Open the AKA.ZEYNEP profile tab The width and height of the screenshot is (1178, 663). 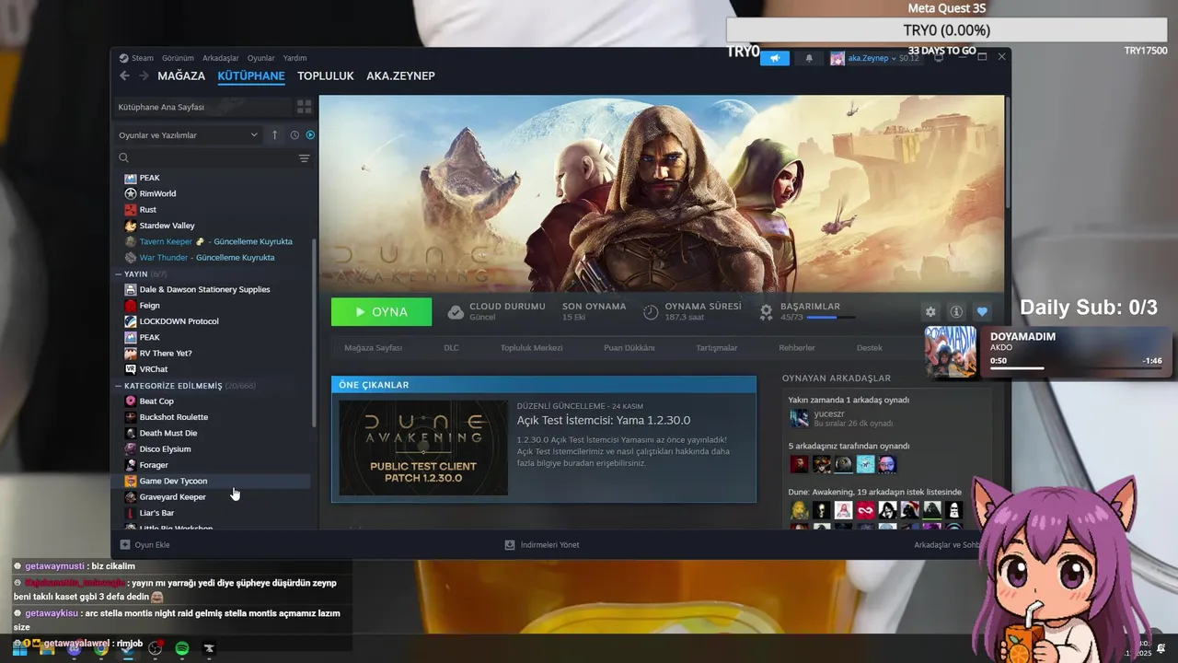tap(400, 76)
